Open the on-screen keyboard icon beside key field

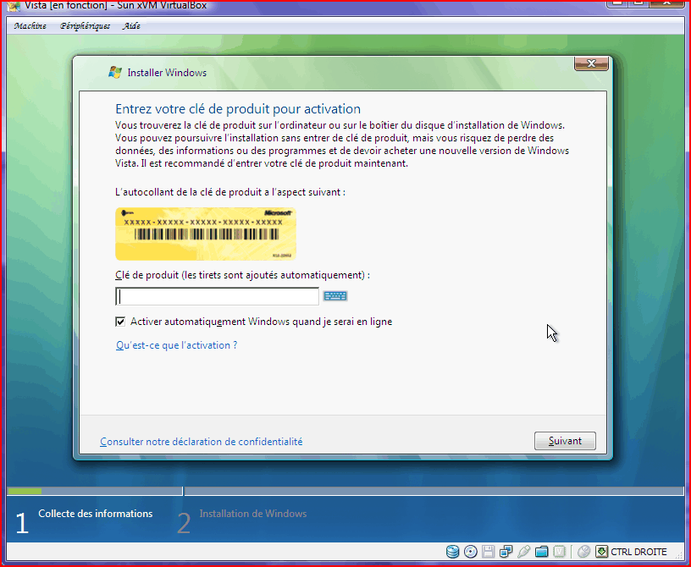tap(335, 296)
